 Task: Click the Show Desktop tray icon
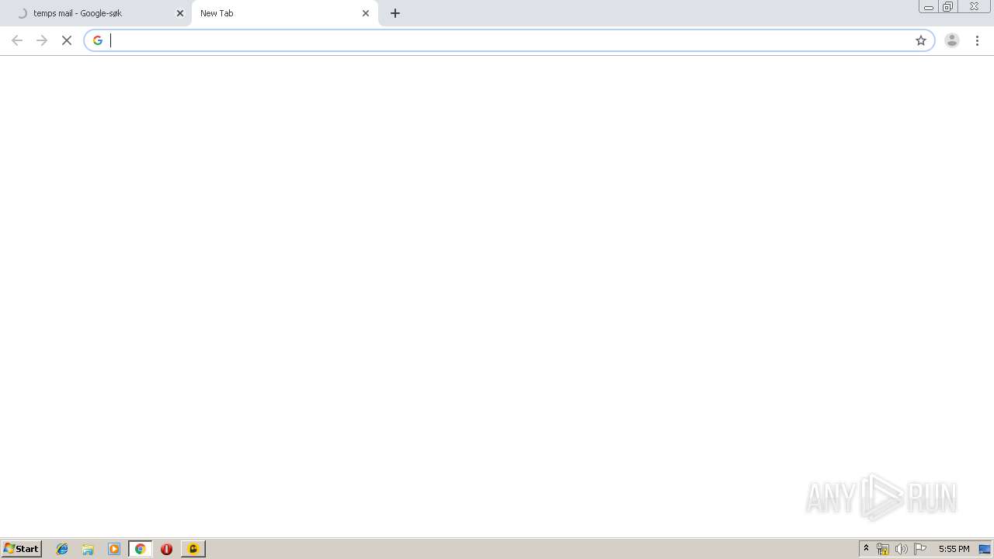point(985,549)
